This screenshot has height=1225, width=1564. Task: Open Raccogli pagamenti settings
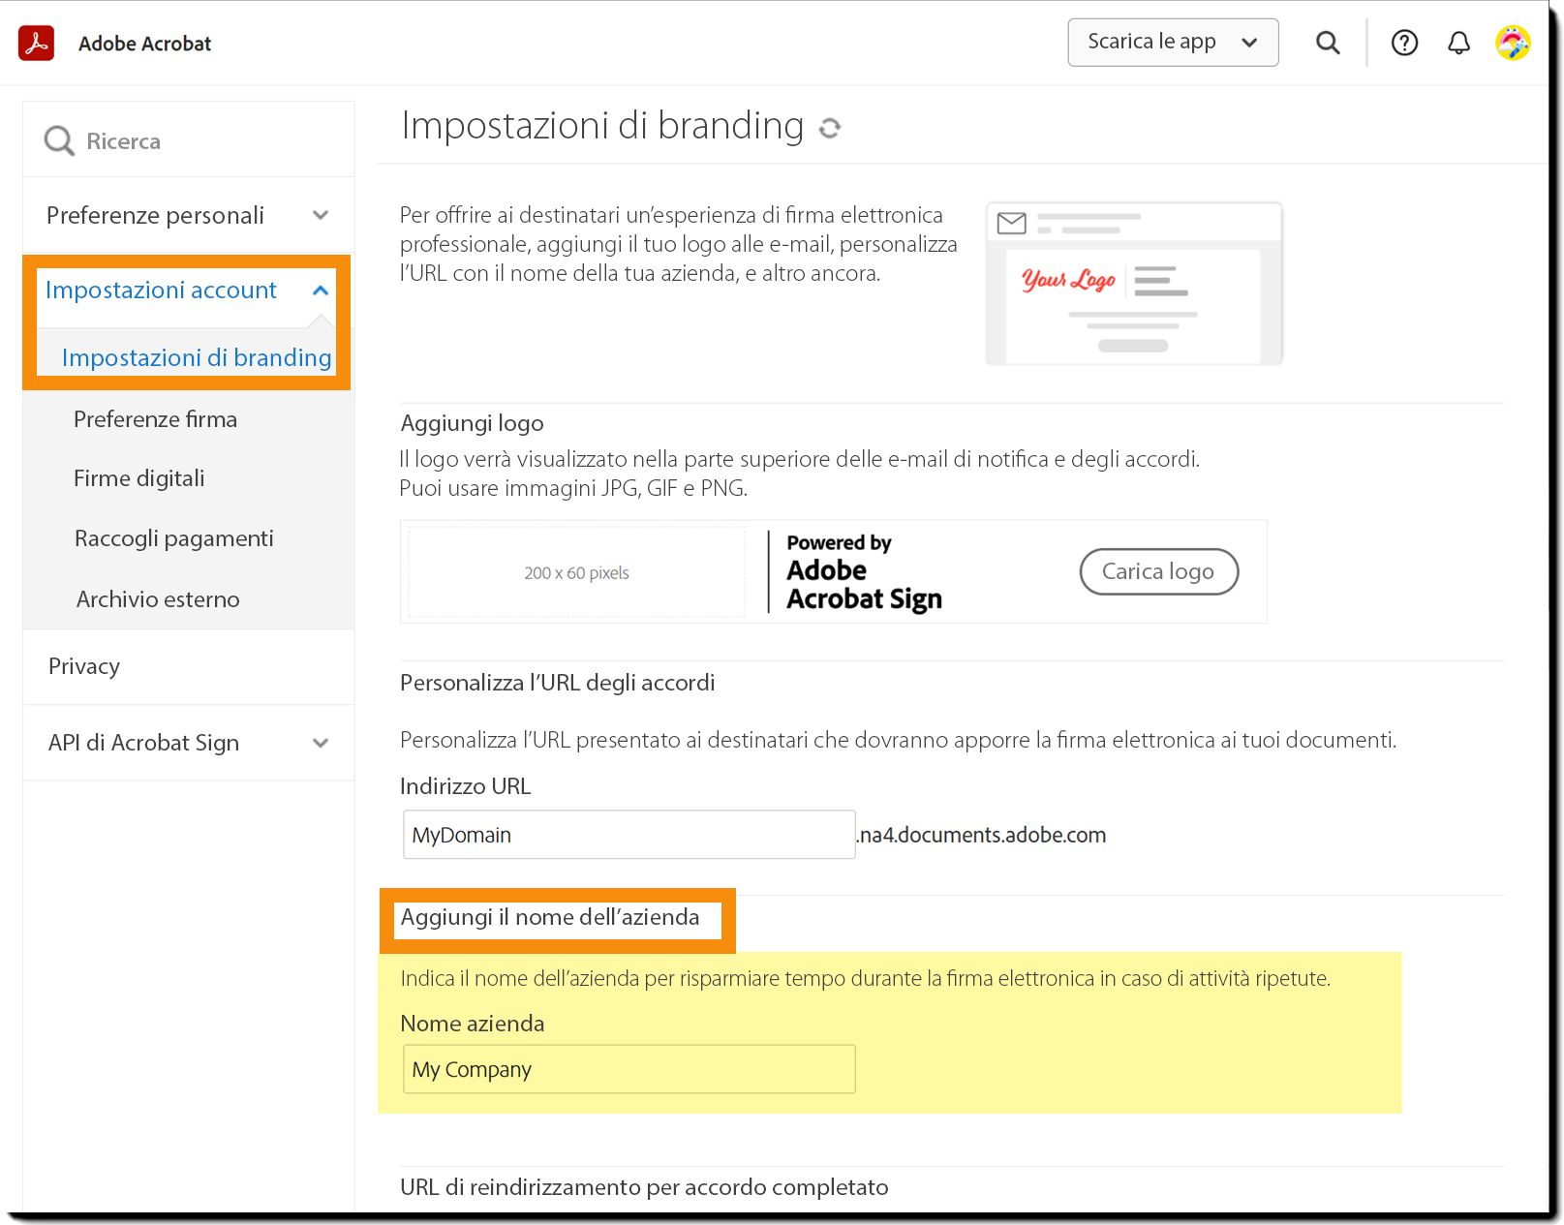(174, 538)
